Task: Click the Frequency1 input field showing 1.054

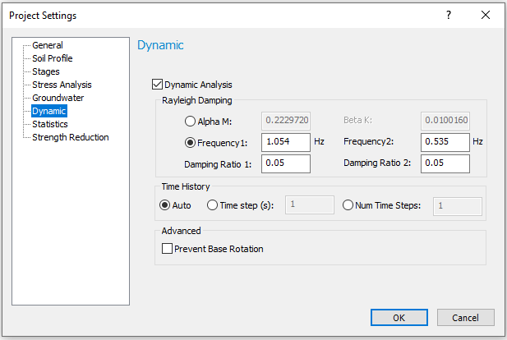Action: pos(286,142)
